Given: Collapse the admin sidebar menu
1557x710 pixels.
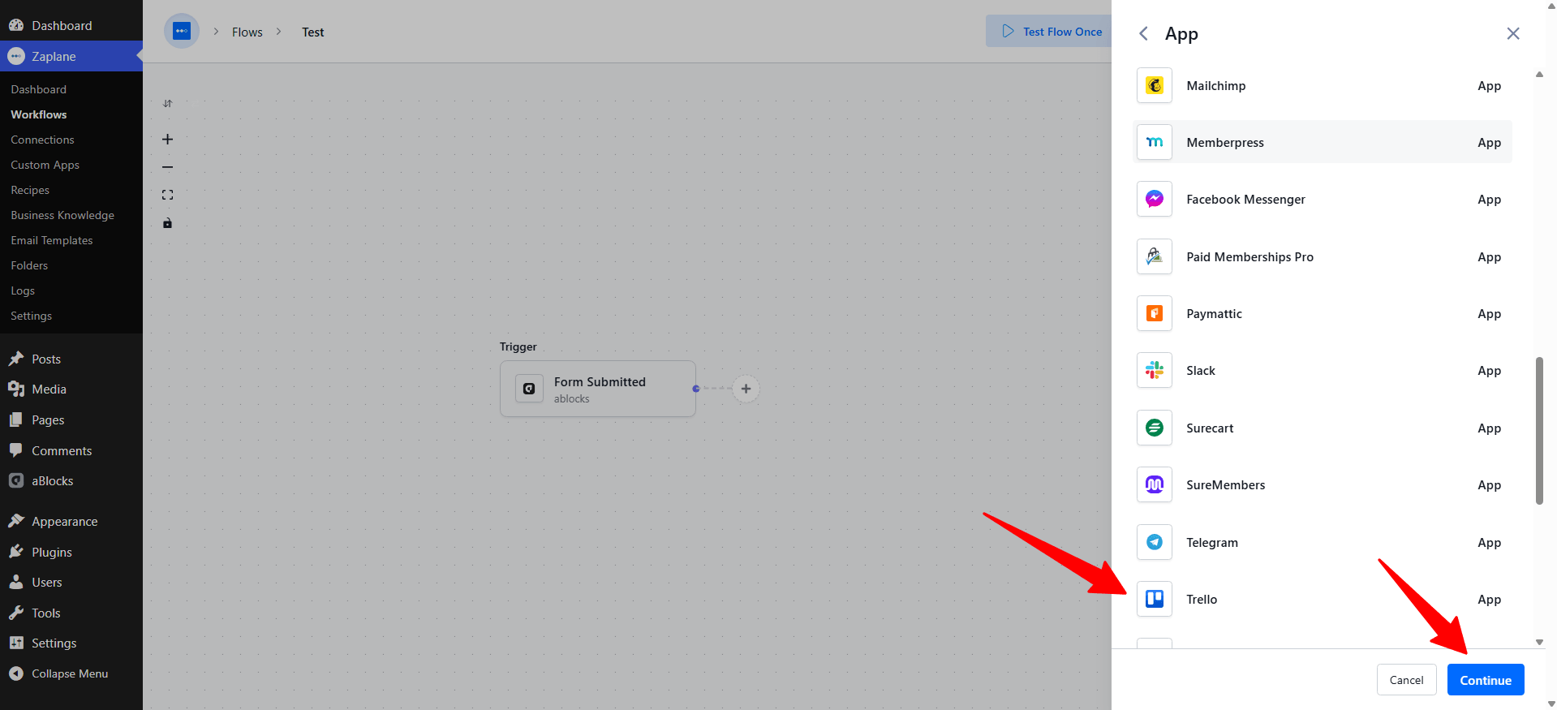Looking at the screenshot, I should pyautogui.click(x=71, y=673).
